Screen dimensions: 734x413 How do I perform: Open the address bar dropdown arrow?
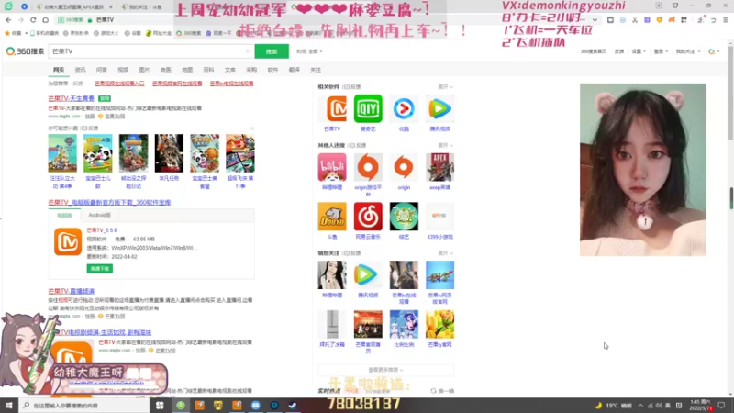(595, 20)
